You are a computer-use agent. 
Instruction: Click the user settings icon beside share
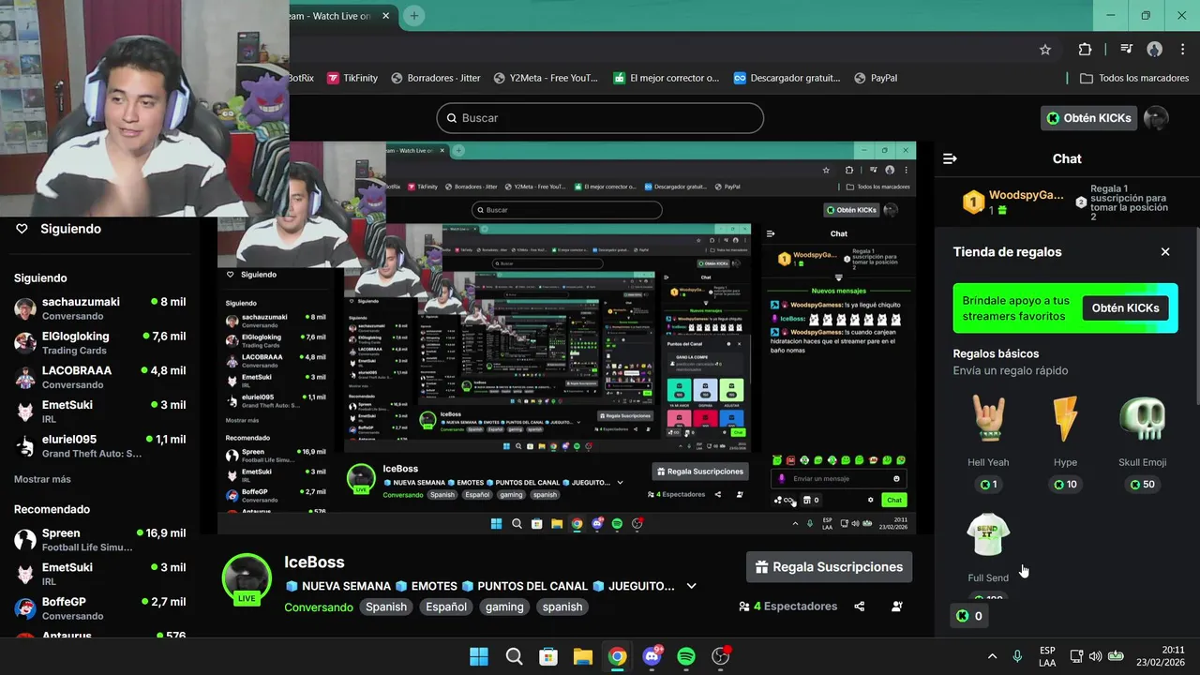897,607
